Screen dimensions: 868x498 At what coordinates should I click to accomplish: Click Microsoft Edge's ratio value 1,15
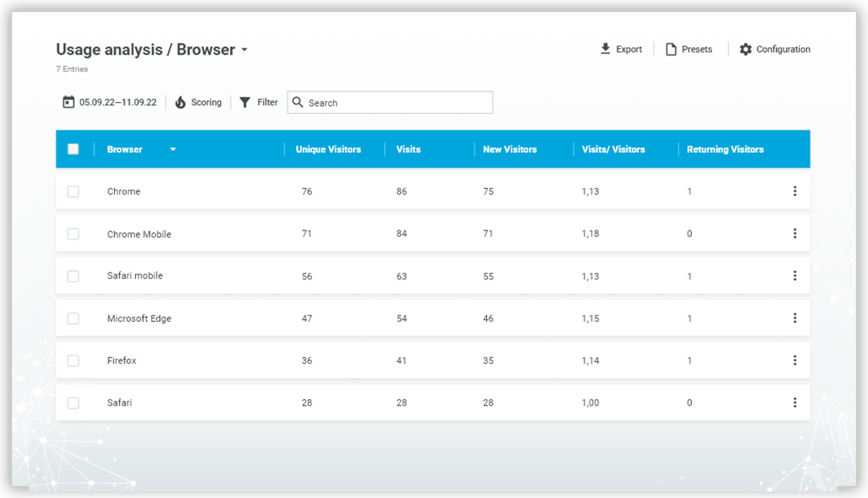tap(590, 318)
